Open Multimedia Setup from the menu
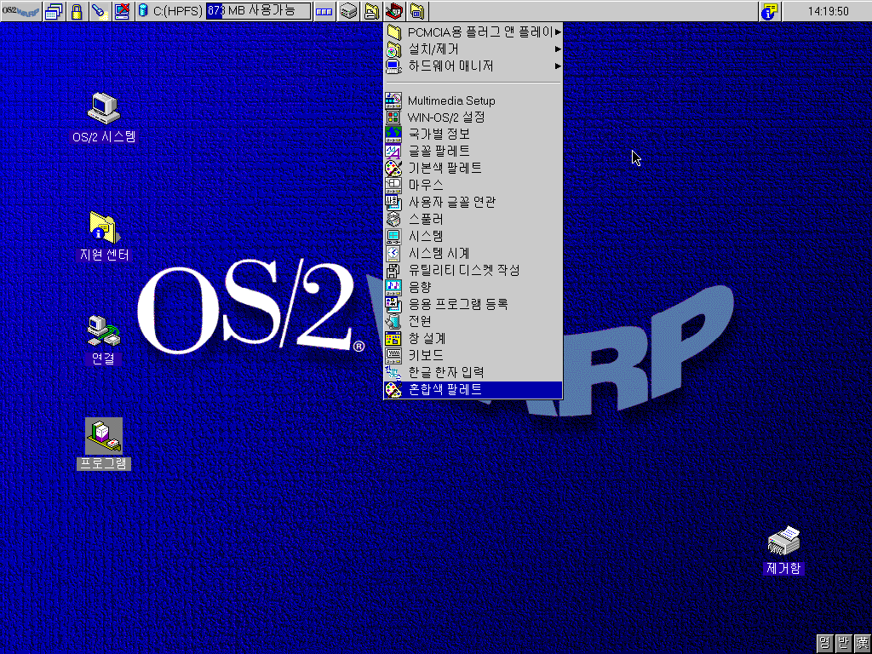 point(473,100)
